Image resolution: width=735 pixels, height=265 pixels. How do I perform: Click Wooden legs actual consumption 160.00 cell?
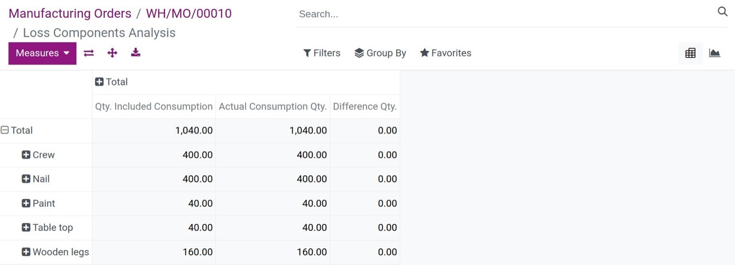(273, 252)
